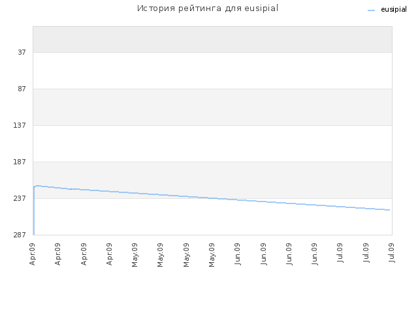Screen dimensions: 418x313
Task: Click the last Jun.09 x-axis label
Action: pos(315,254)
